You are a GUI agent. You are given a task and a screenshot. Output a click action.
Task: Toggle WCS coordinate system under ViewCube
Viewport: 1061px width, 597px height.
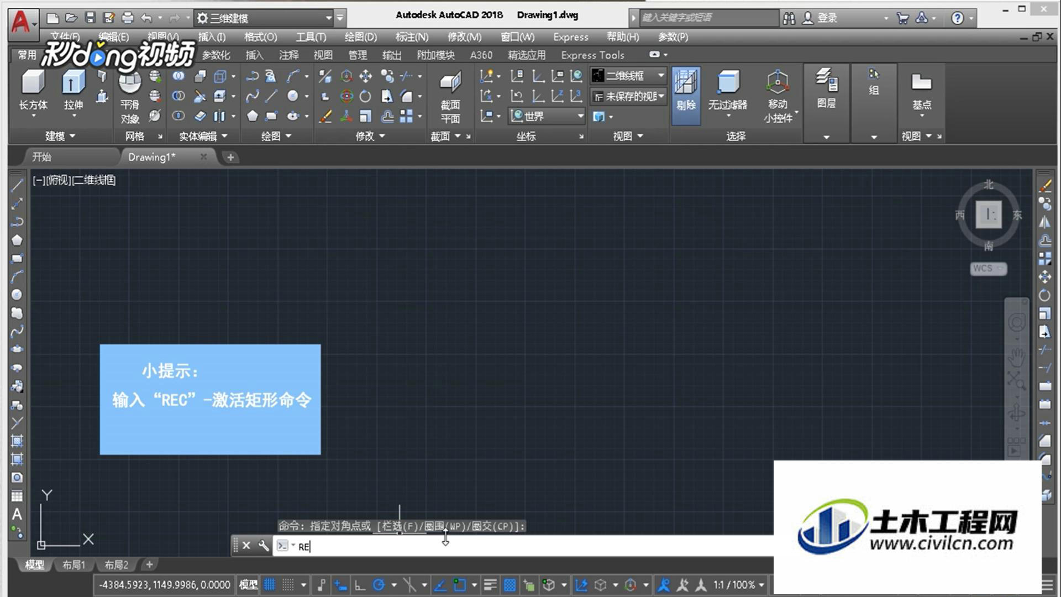coord(989,268)
